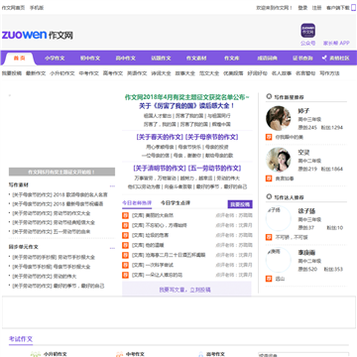This screenshot has height=357, width=357.
Task: Click the zuowen 作文网 logo
Action: (38, 35)
